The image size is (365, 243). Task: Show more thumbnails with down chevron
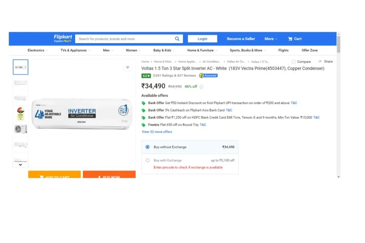point(20,165)
